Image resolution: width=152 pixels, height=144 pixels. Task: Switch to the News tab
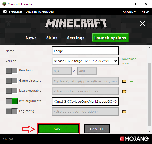click(31, 38)
